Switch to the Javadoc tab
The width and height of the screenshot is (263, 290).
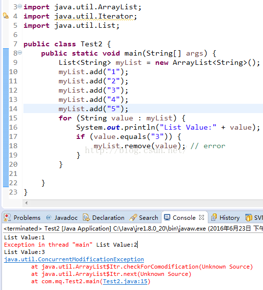pyautogui.click(x=62, y=218)
